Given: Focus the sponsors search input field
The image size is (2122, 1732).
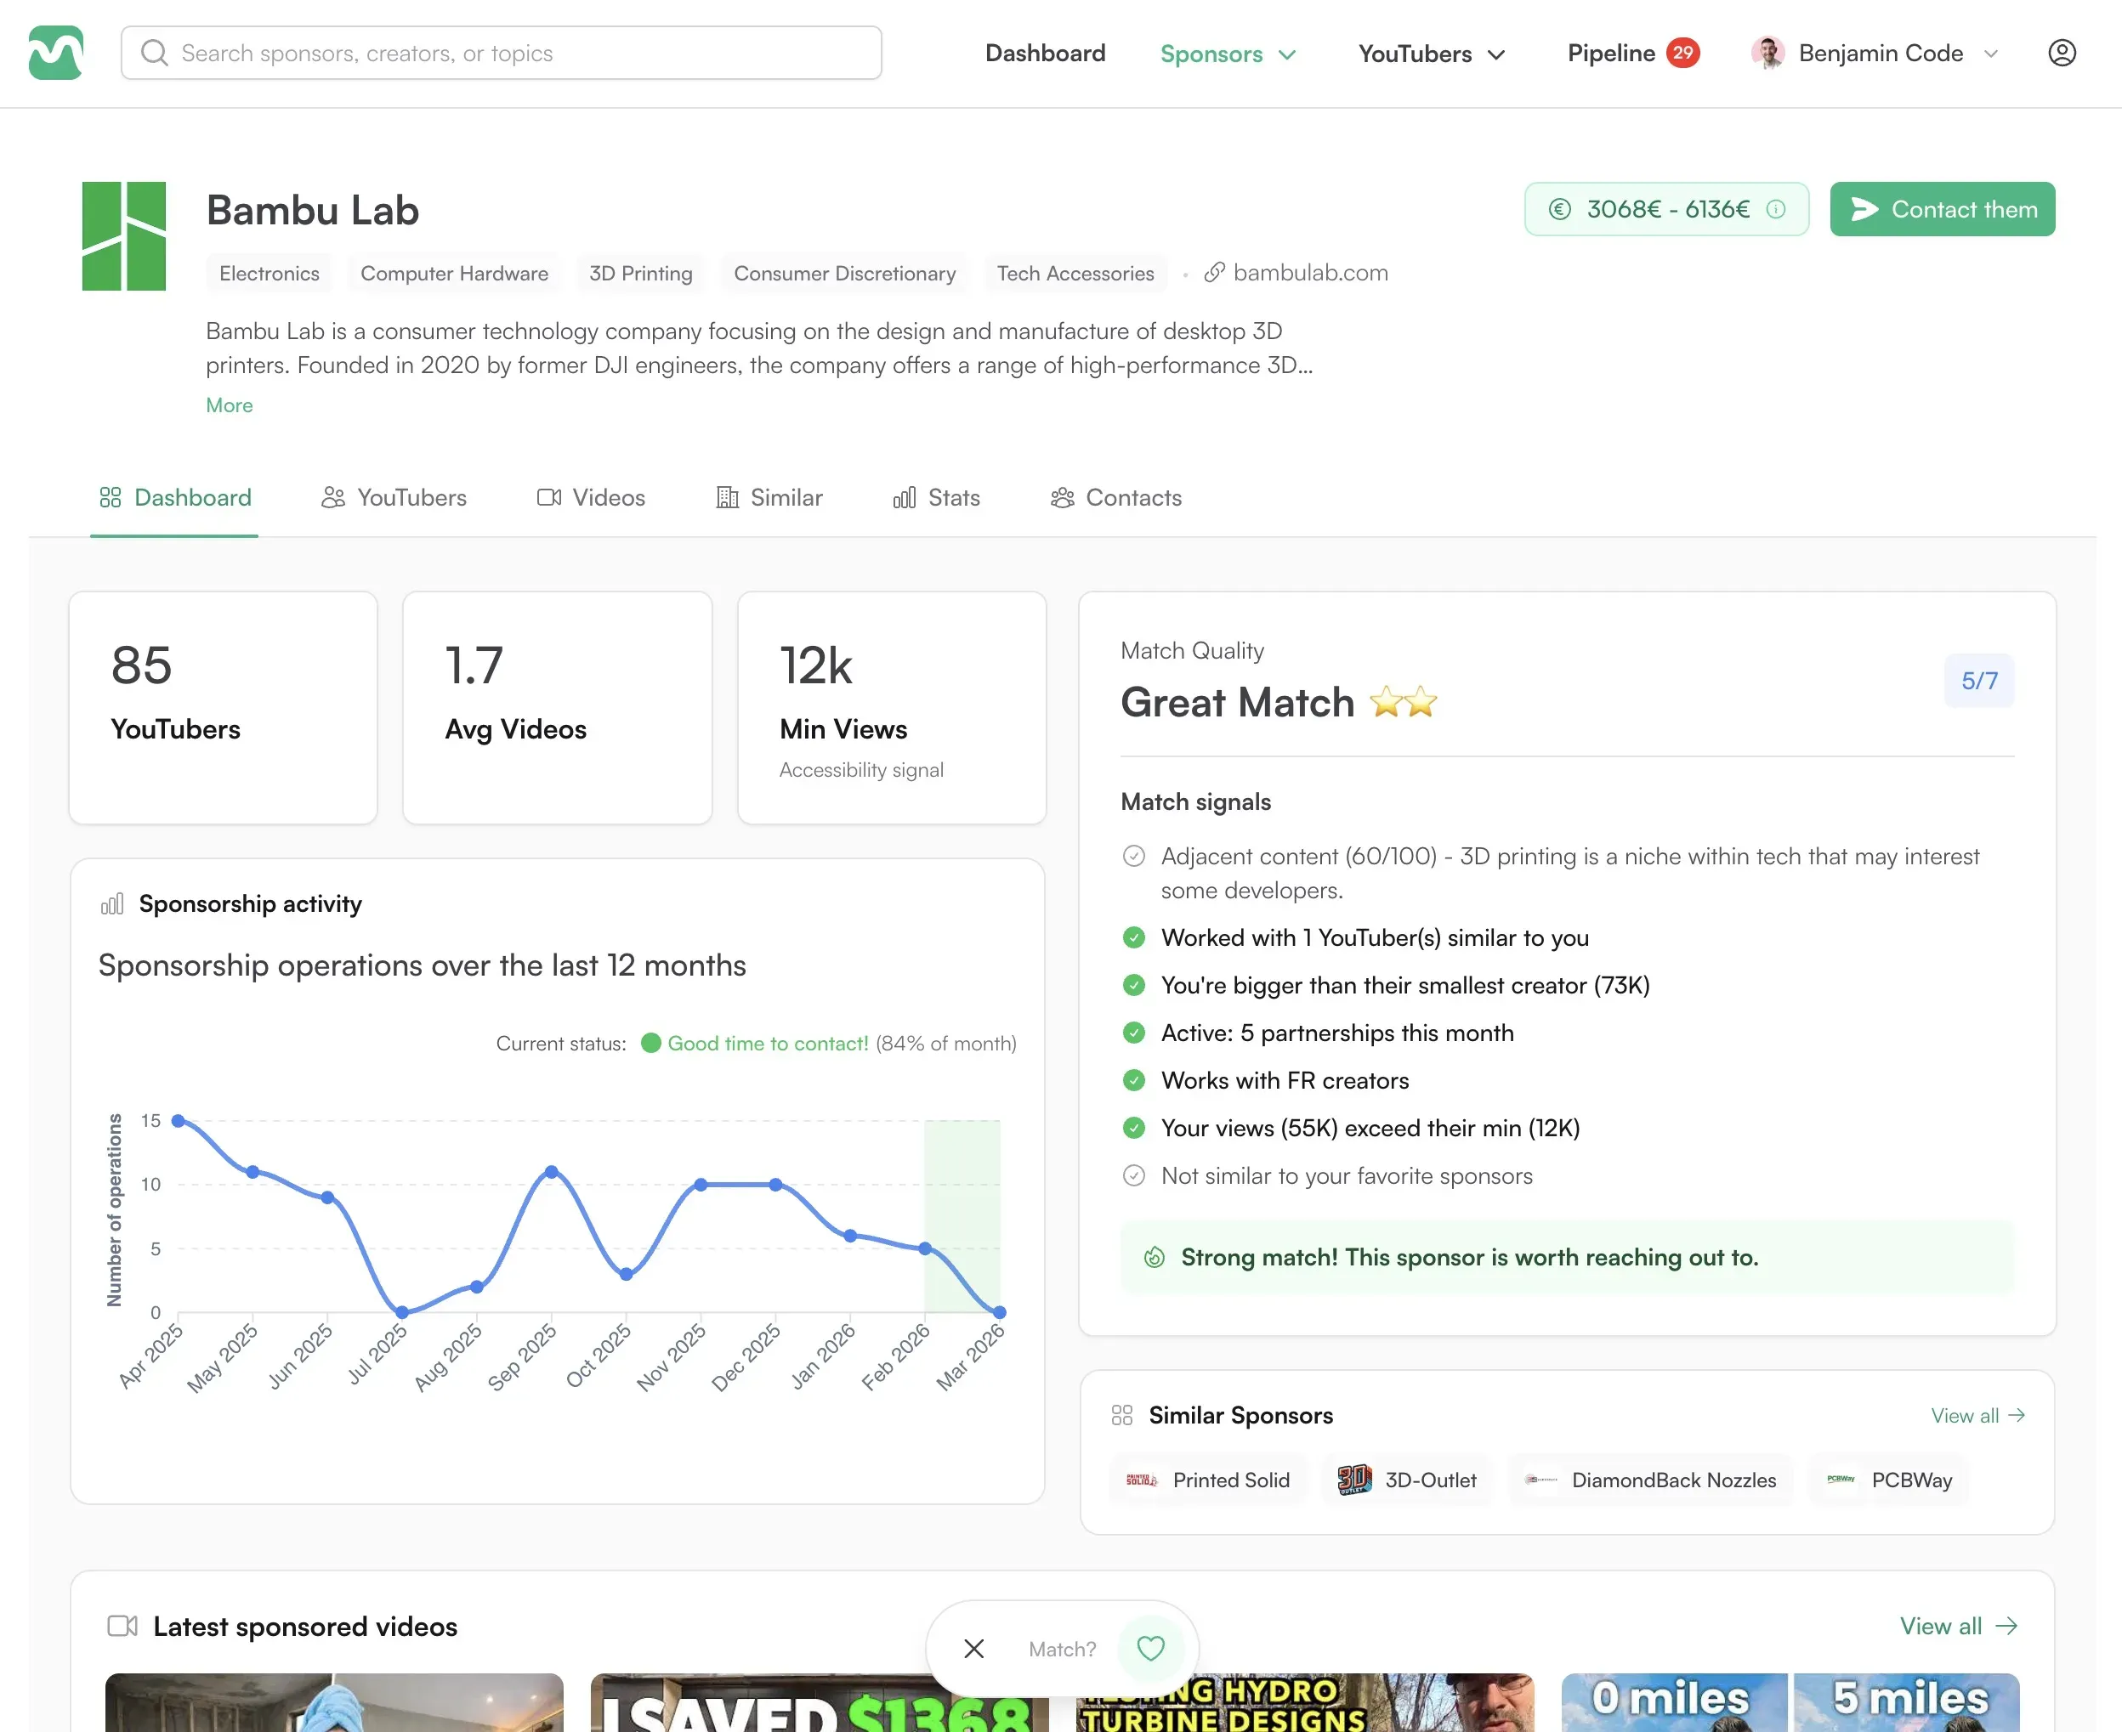Looking at the screenshot, I should click(x=501, y=53).
